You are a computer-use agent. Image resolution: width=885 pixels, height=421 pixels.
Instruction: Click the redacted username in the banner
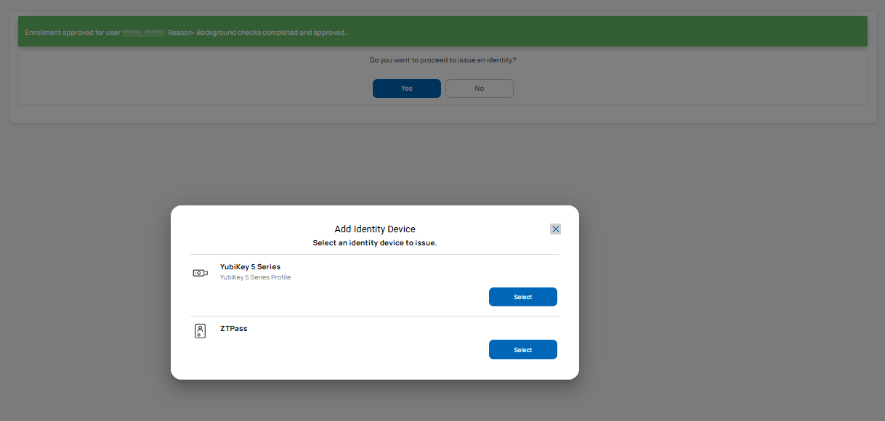[142, 32]
